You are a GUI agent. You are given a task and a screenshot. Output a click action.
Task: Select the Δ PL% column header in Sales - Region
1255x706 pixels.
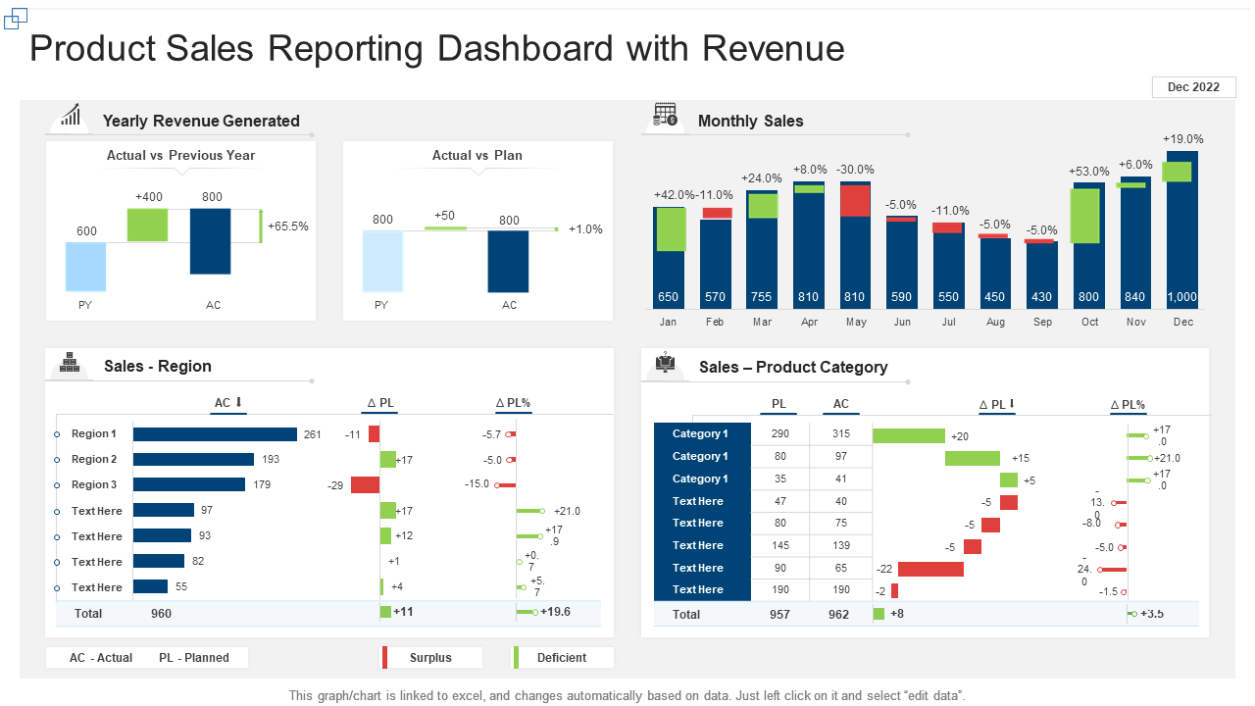click(513, 403)
